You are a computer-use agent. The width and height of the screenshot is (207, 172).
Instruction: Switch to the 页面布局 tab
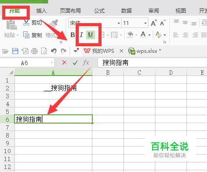pyautogui.click(x=70, y=11)
